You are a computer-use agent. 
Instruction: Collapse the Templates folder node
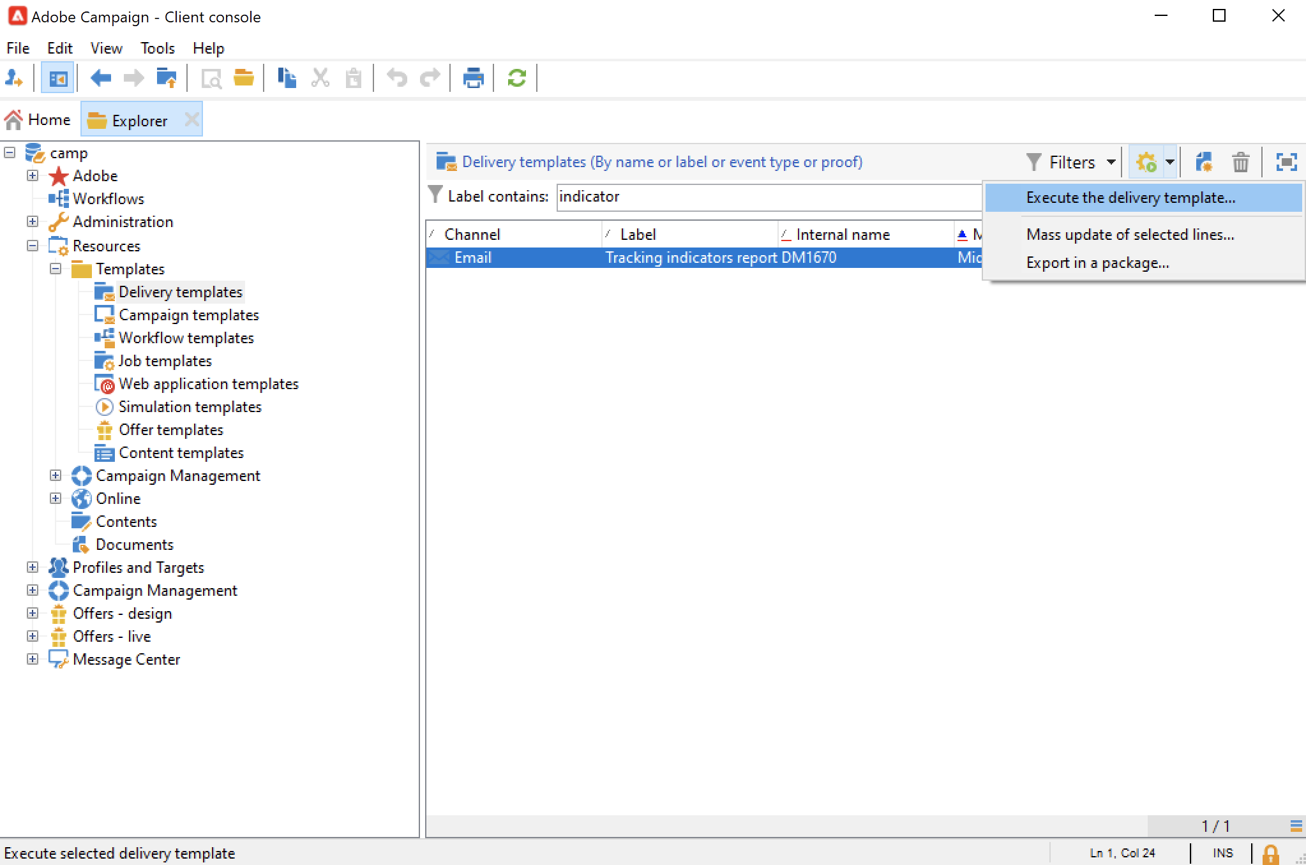56,269
